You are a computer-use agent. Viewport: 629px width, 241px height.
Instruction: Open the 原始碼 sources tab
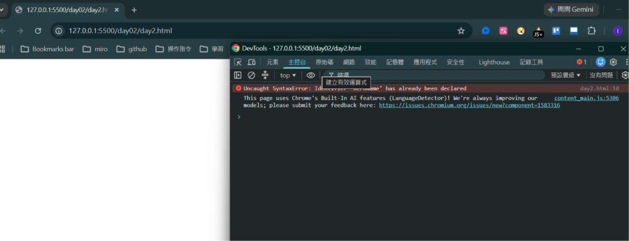coord(324,62)
